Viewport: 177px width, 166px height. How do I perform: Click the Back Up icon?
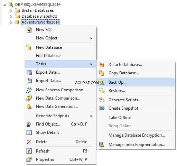102,82
